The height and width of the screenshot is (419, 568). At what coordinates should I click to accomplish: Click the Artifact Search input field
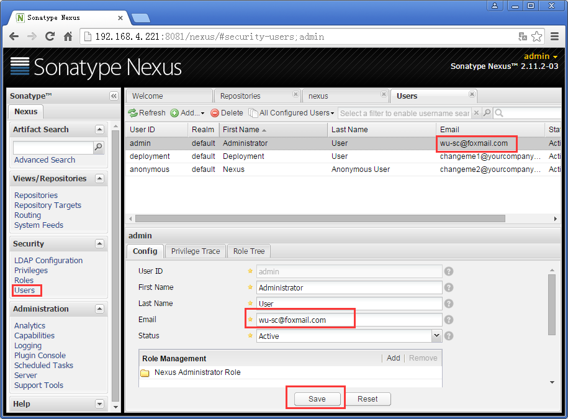click(x=53, y=147)
